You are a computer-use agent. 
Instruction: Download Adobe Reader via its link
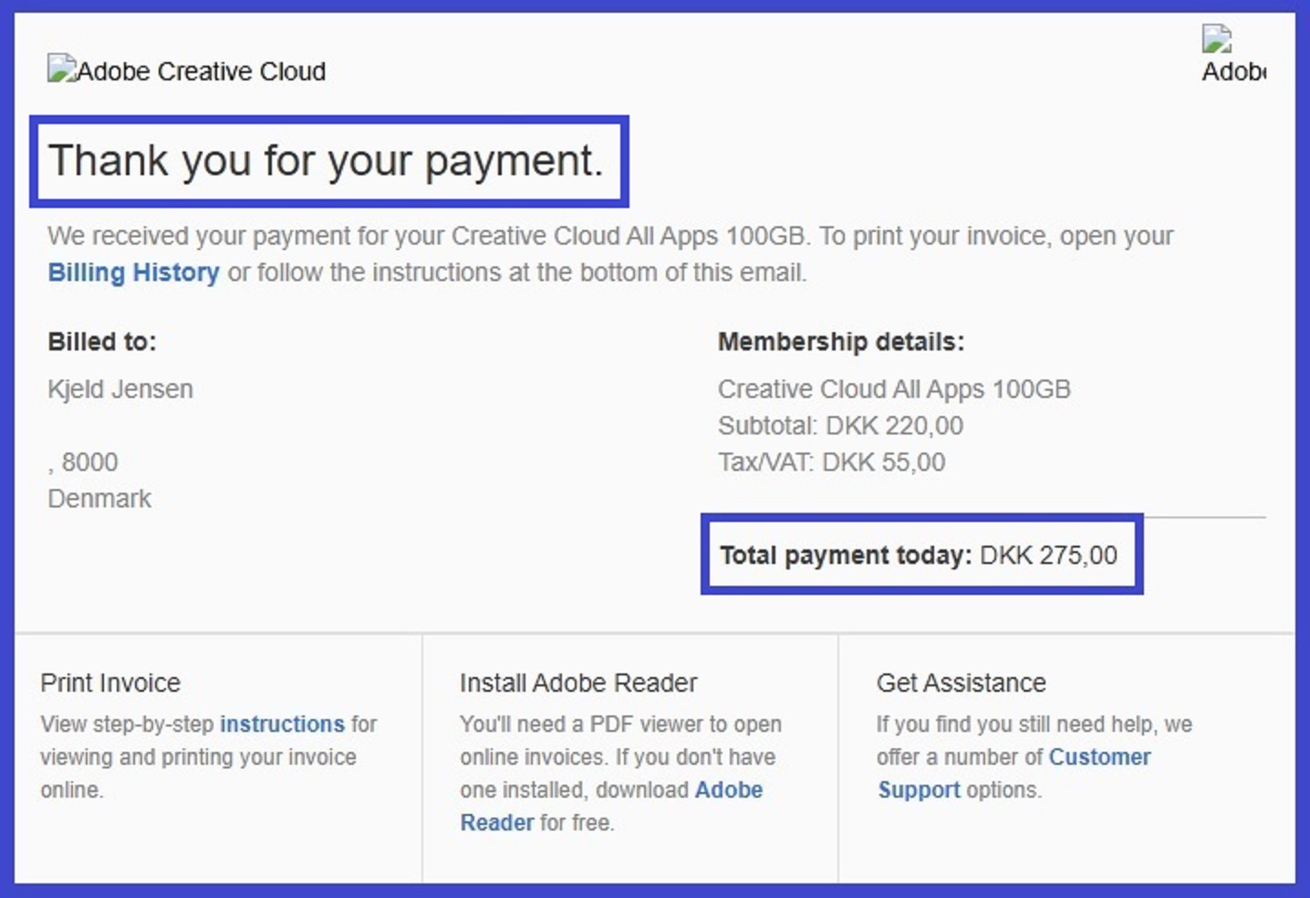(611, 806)
